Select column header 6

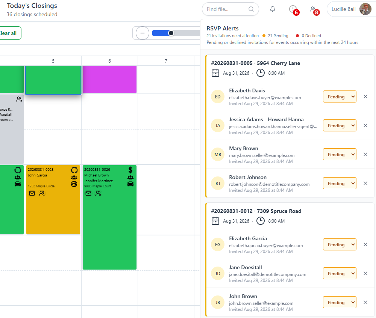pyautogui.click(x=109, y=61)
